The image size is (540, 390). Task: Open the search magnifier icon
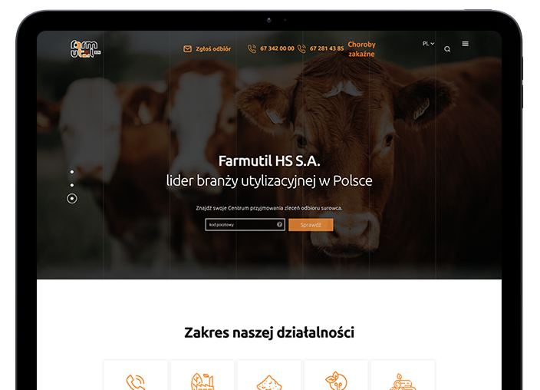[447, 49]
